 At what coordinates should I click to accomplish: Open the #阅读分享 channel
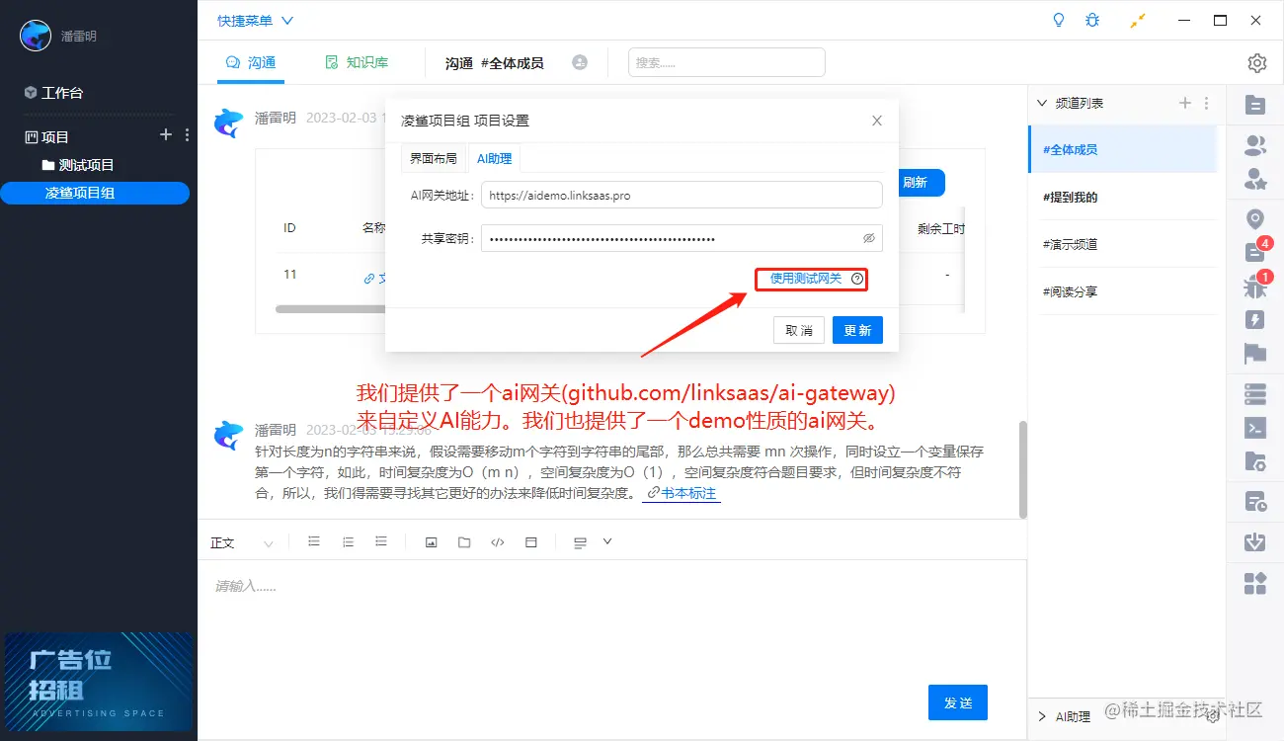[x=1123, y=291]
